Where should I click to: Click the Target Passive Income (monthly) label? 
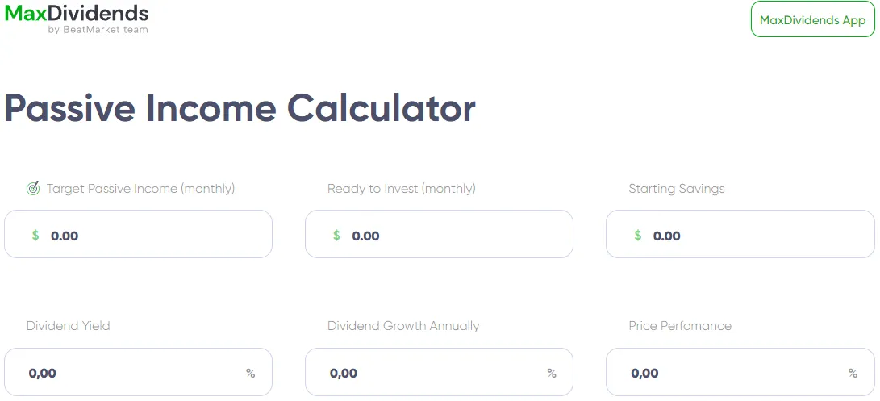coord(140,189)
